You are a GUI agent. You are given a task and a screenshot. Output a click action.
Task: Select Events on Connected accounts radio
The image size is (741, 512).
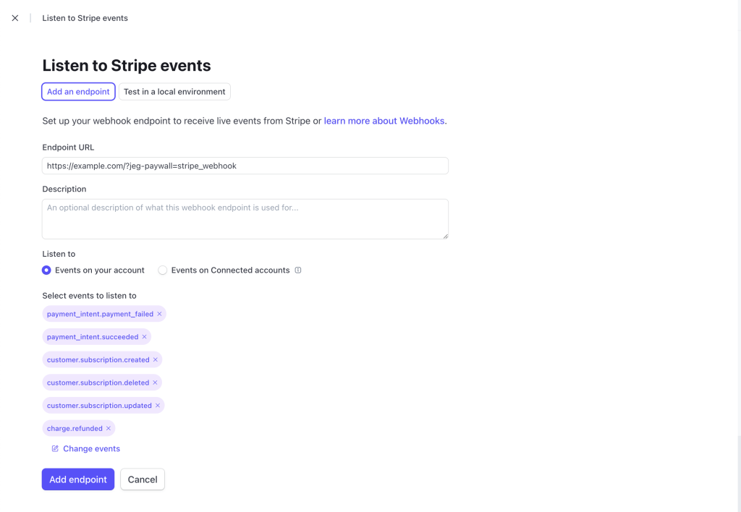click(x=163, y=270)
